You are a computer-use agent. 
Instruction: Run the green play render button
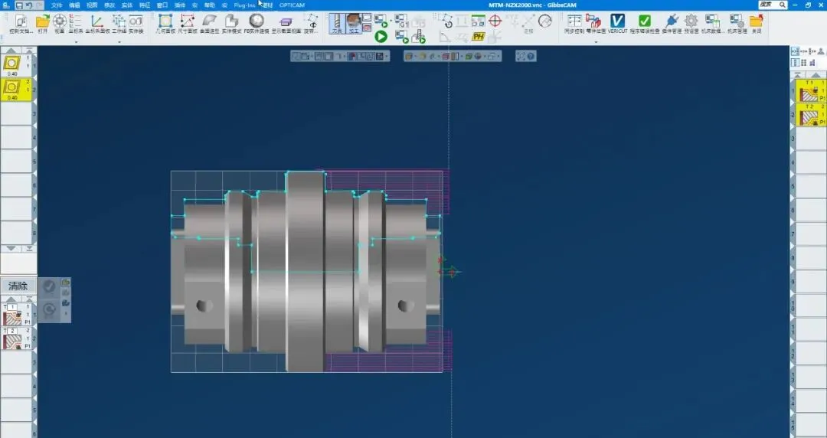(381, 37)
